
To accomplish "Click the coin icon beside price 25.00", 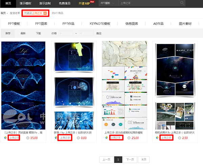I will click(x=129, y=138).
